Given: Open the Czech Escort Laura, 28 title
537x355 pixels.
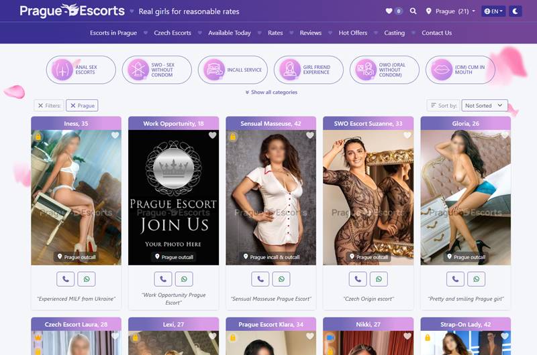Looking at the screenshot, I should coord(76,325).
